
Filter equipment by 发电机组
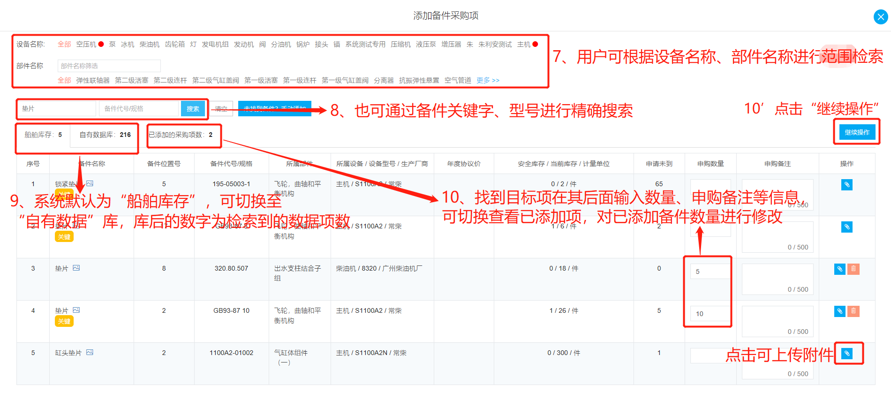tap(215, 44)
